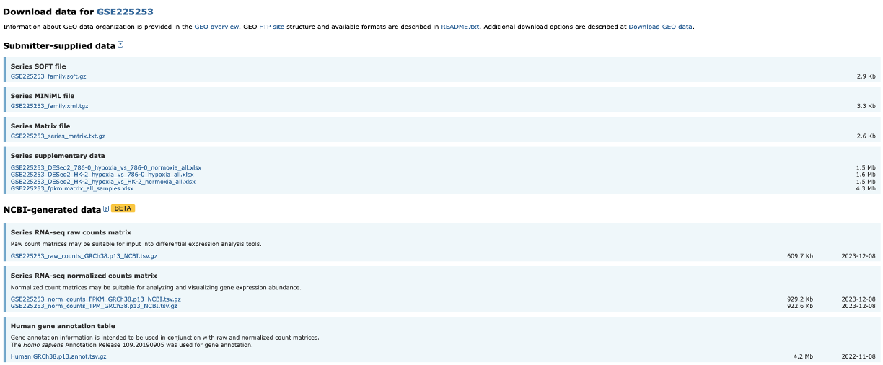Download norm_counts_FPKM GRCh38 tsv.gz file
Viewport: 883px width, 365px height.
tap(96, 299)
